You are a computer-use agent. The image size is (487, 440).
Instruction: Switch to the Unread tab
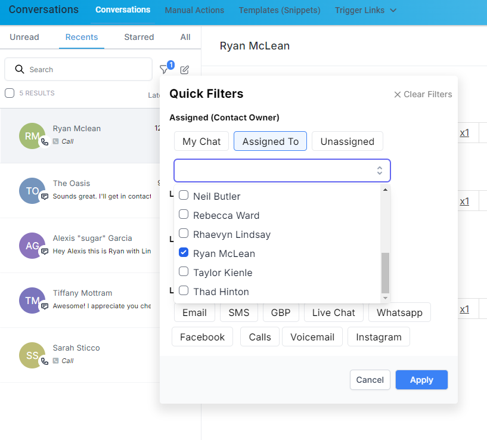(x=24, y=37)
